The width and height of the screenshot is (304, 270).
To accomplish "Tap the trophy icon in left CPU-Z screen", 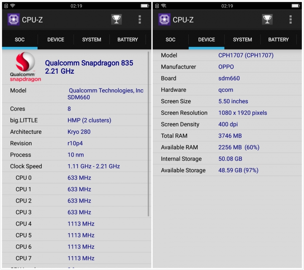I will coord(117,19).
